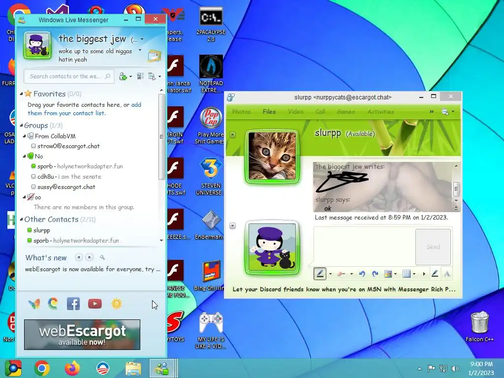504x378 pixels.
Task: Collapse the oo group
Action: [25, 197]
